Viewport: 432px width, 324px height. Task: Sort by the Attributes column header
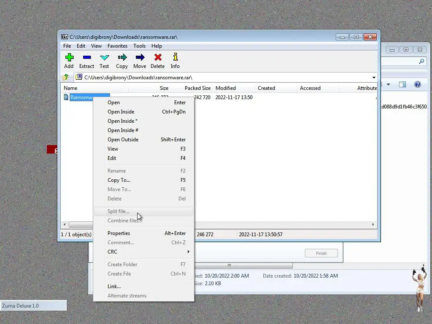click(x=359, y=88)
